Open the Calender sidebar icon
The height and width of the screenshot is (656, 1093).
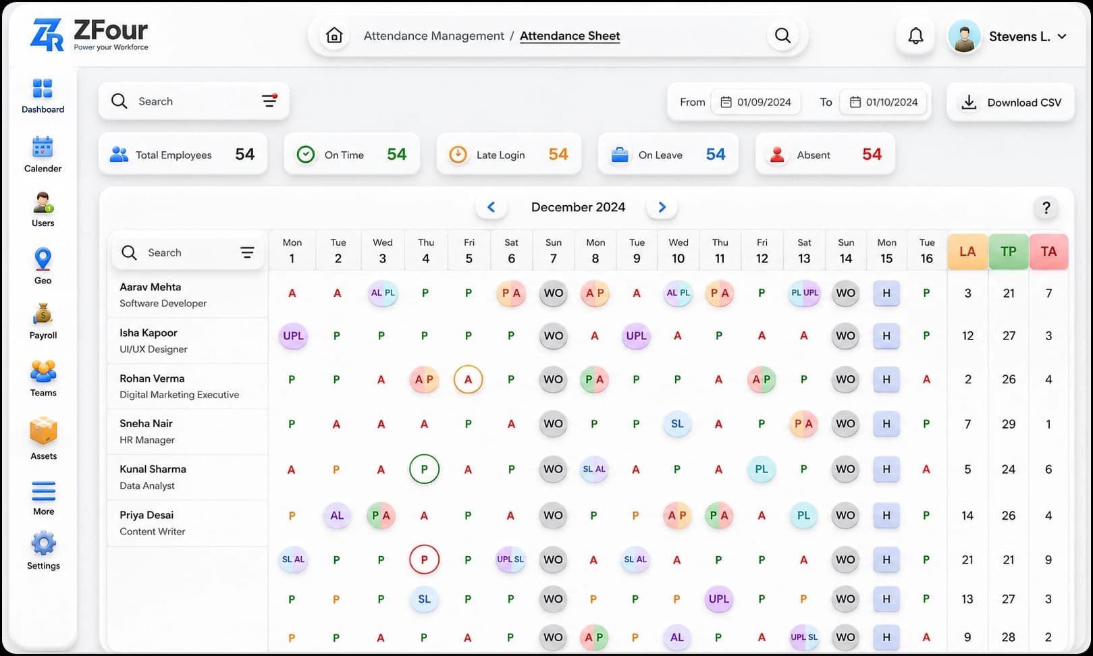[x=43, y=147]
